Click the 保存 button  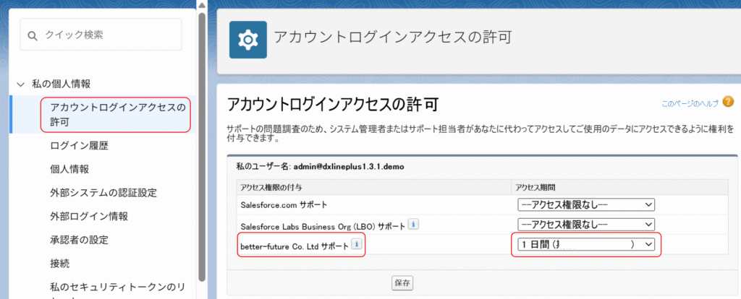402,282
